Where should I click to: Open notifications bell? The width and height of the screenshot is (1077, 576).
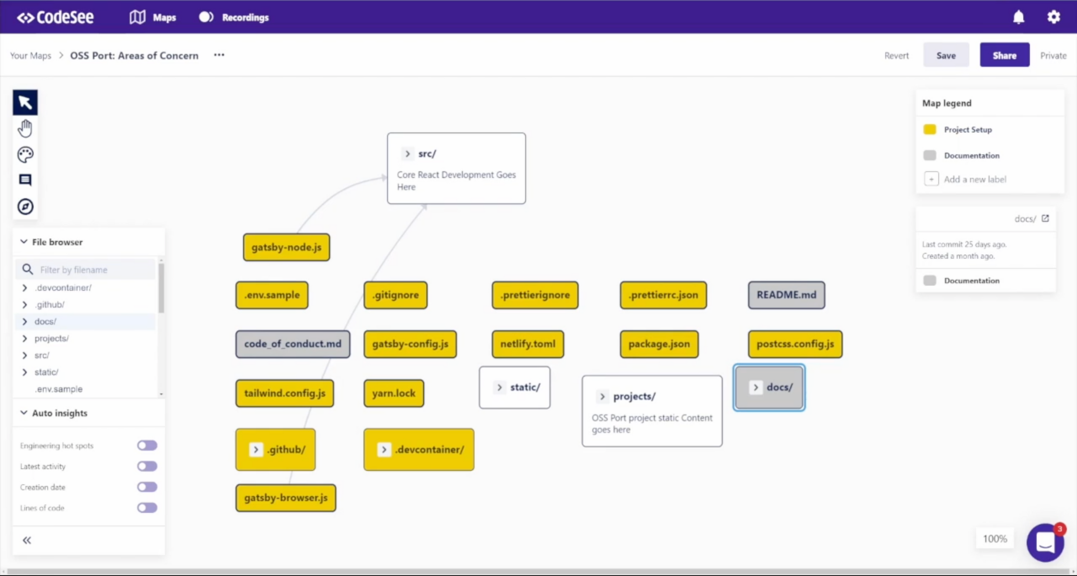tap(1018, 17)
